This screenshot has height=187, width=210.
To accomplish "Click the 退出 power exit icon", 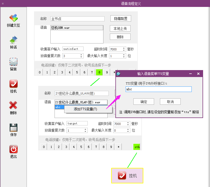I will (13, 150).
